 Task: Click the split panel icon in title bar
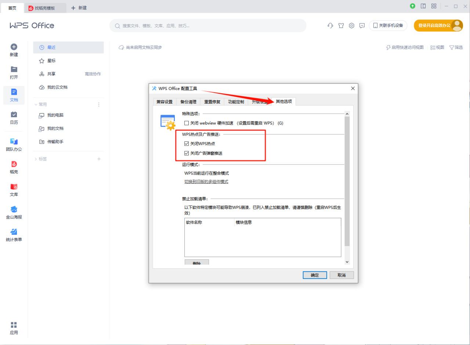[423, 6]
